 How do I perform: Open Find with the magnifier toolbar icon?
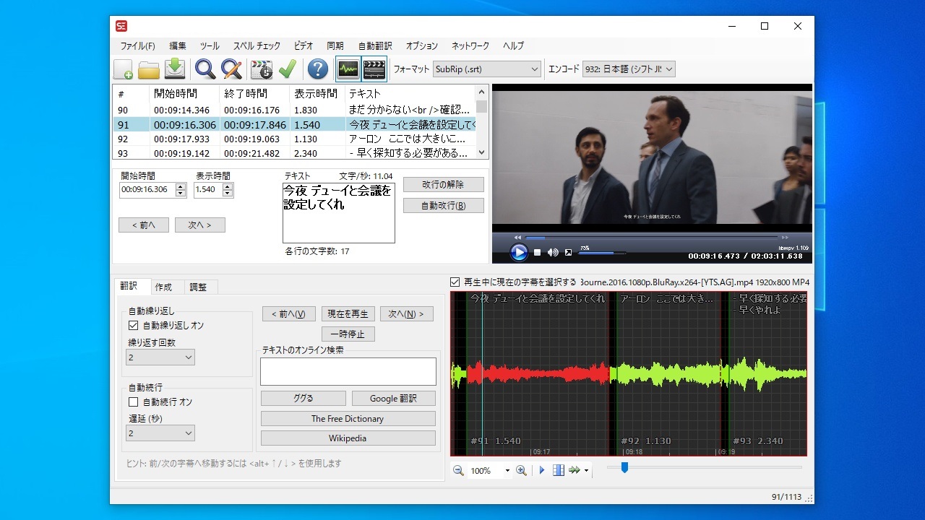pos(205,69)
